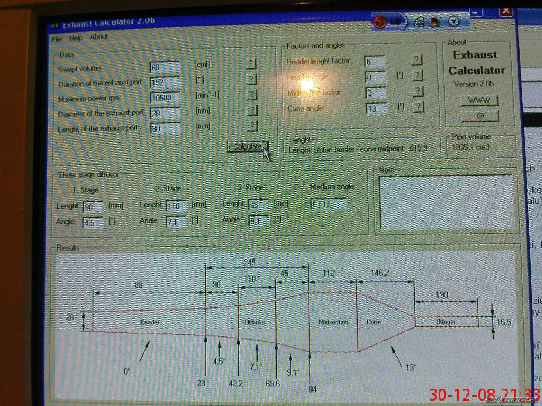Screen dimensions: 542x406
Task: Click the help ? button for Swept volume
Action: pyautogui.click(x=251, y=63)
